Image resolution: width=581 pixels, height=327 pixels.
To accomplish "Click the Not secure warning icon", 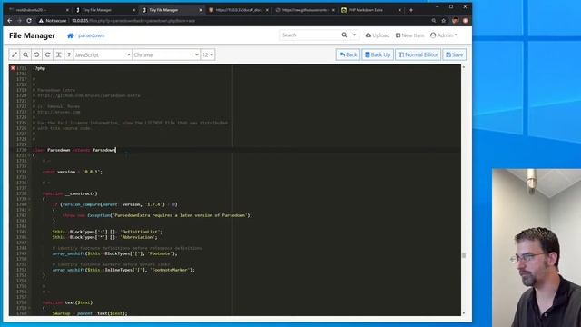I will (x=41, y=21).
